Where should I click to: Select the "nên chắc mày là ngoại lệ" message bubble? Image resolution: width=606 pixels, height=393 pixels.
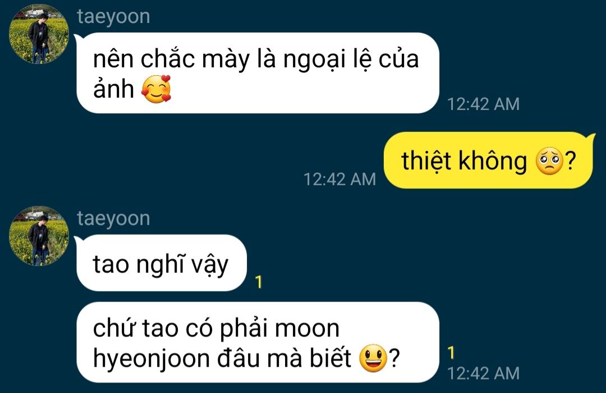258,73
